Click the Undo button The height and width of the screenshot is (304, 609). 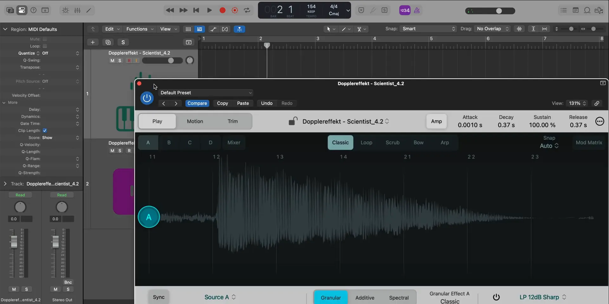click(267, 103)
